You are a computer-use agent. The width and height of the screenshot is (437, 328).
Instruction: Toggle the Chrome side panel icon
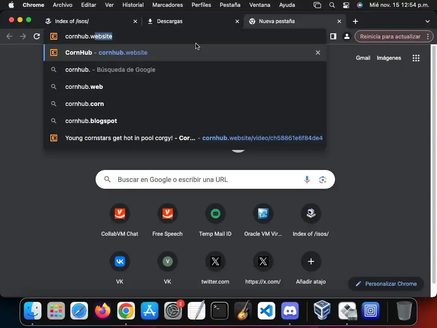pyautogui.click(x=333, y=36)
